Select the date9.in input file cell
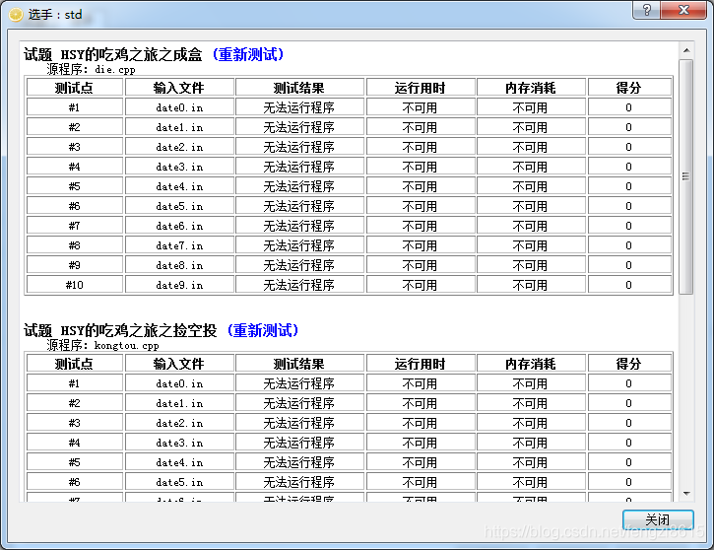The image size is (714, 550). pos(179,285)
